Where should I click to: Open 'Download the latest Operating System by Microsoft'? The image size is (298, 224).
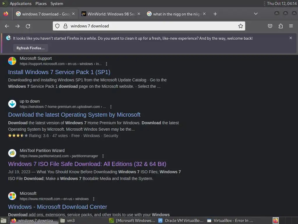(x=74, y=115)
